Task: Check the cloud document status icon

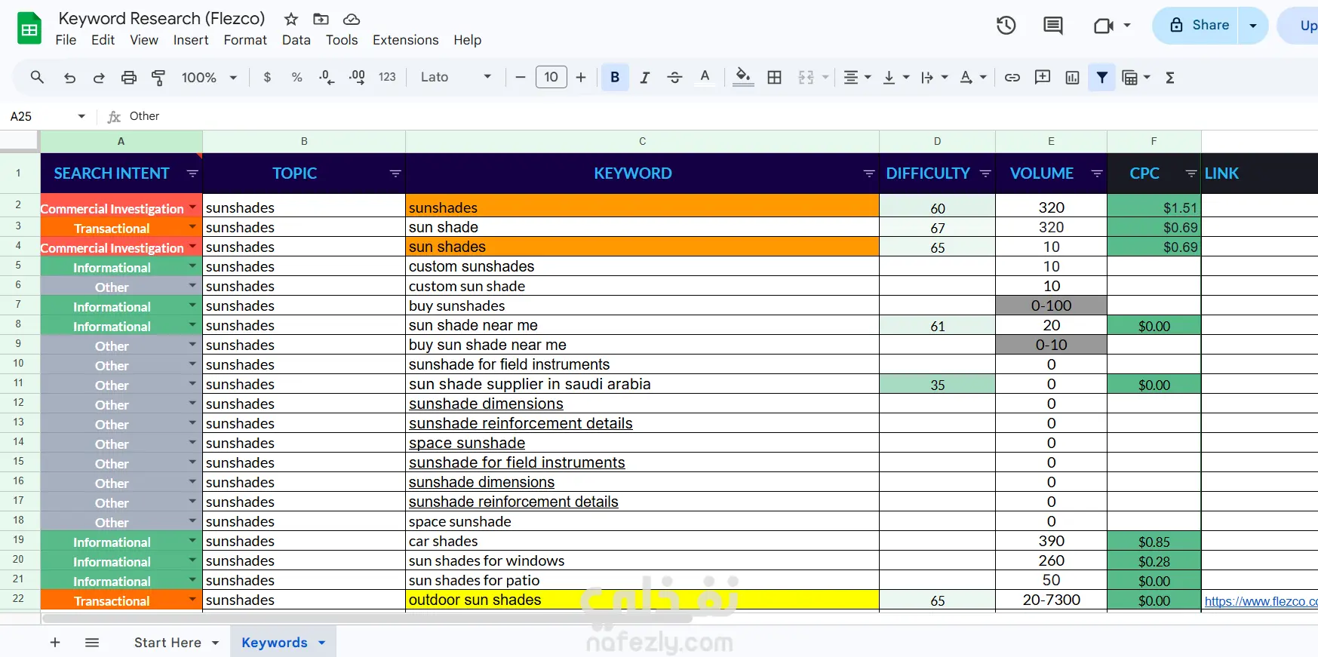Action: click(351, 19)
